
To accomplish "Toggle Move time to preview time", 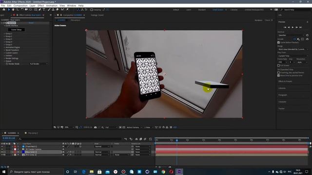I will point(278,76).
